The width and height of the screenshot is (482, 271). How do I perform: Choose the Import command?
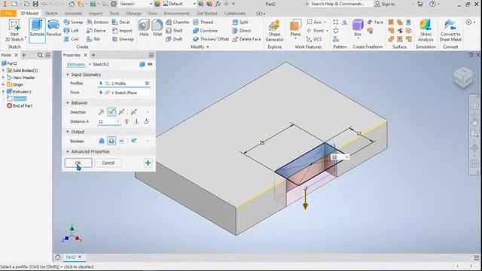122,30
